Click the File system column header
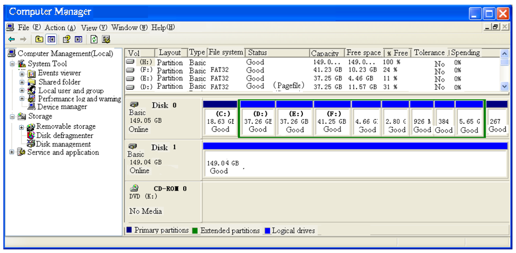The image size is (516, 253). (225, 53)
